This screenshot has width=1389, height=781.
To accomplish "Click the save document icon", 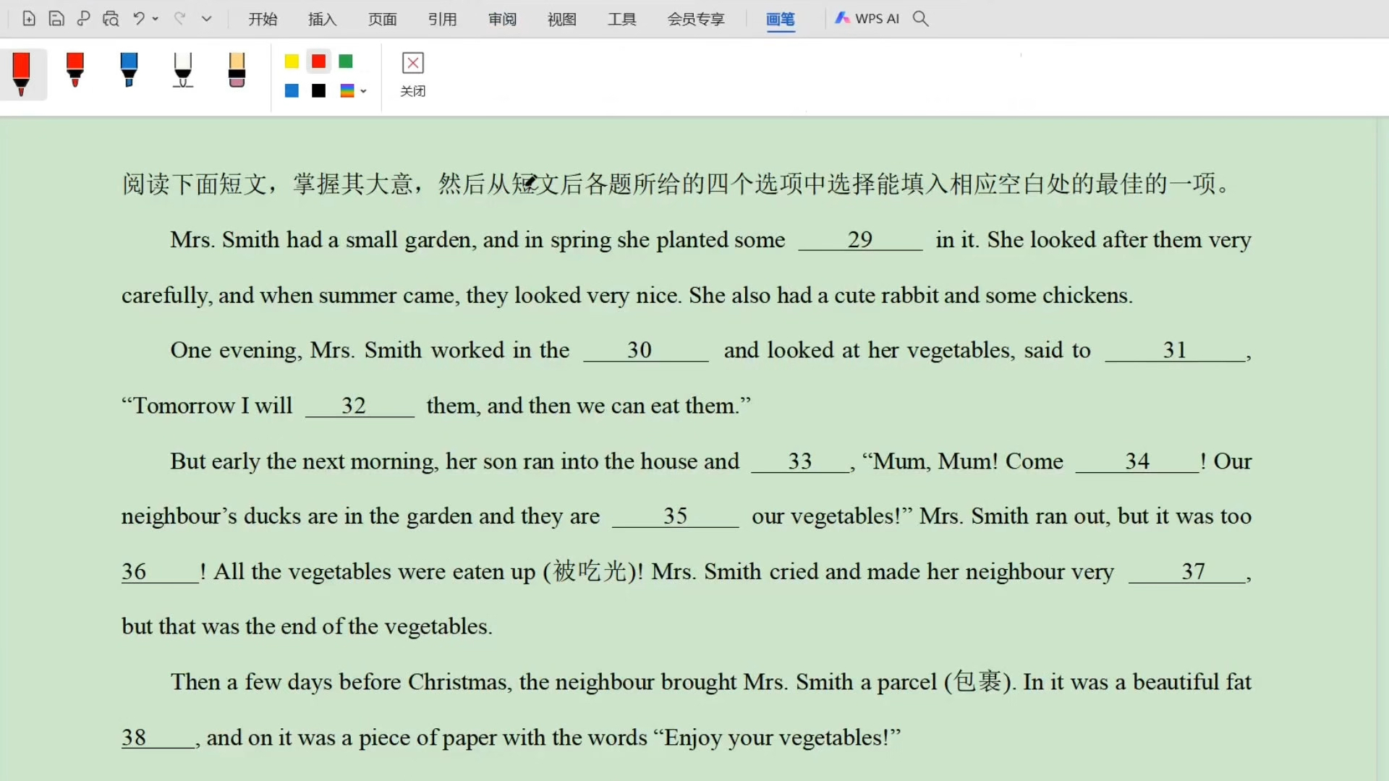I will [x=56, y=19].
